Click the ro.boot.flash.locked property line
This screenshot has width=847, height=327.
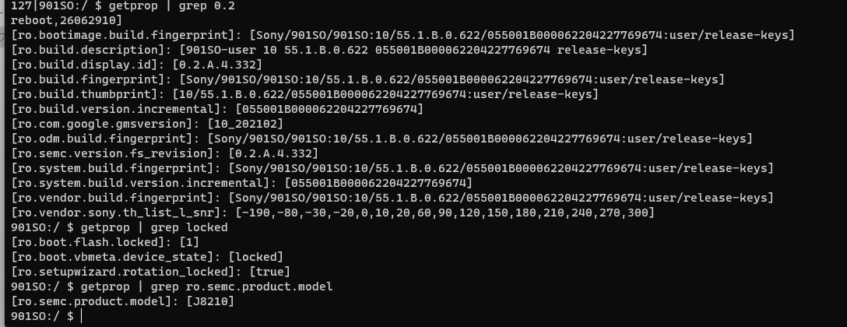(x=105, y=242)
